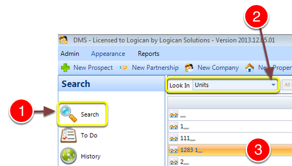Click the unit icon in row 1283 1
This screenshot has width=292, height=166.
pos(174,150)
